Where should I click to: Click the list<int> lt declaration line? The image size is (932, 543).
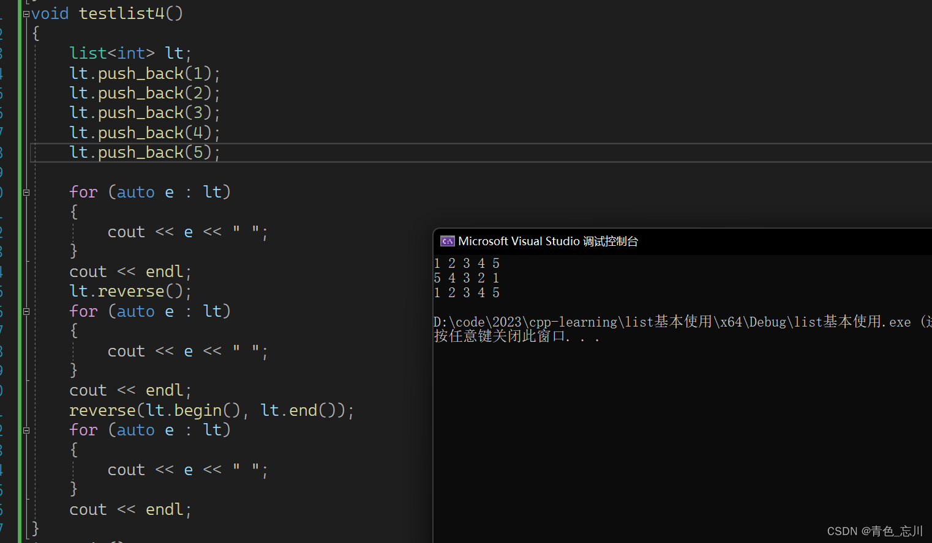(x=130, y=53)
